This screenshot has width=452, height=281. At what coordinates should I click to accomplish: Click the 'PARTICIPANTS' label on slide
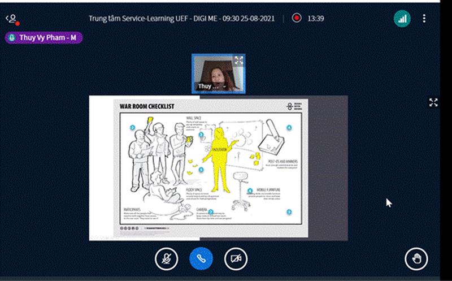(x=133, y=210)
